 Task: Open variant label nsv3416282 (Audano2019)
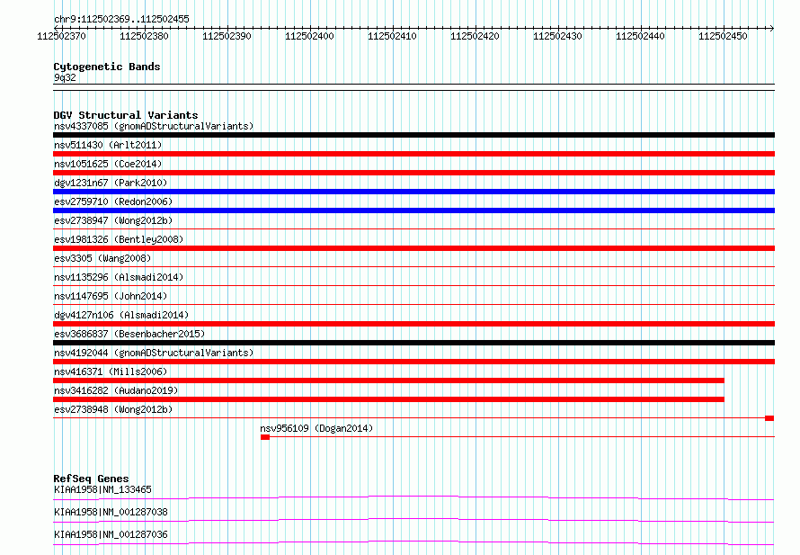(x=116, y=390)
